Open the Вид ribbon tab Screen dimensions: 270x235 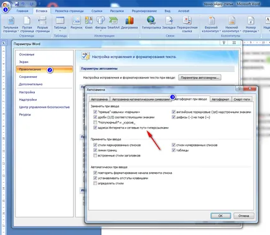pyautogui.click(x=167, y=11)
